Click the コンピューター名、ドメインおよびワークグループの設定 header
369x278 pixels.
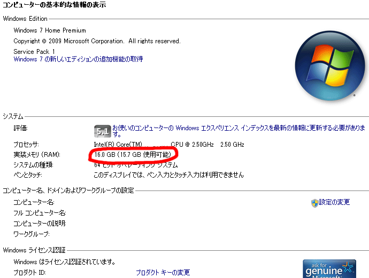click(68, 190)
